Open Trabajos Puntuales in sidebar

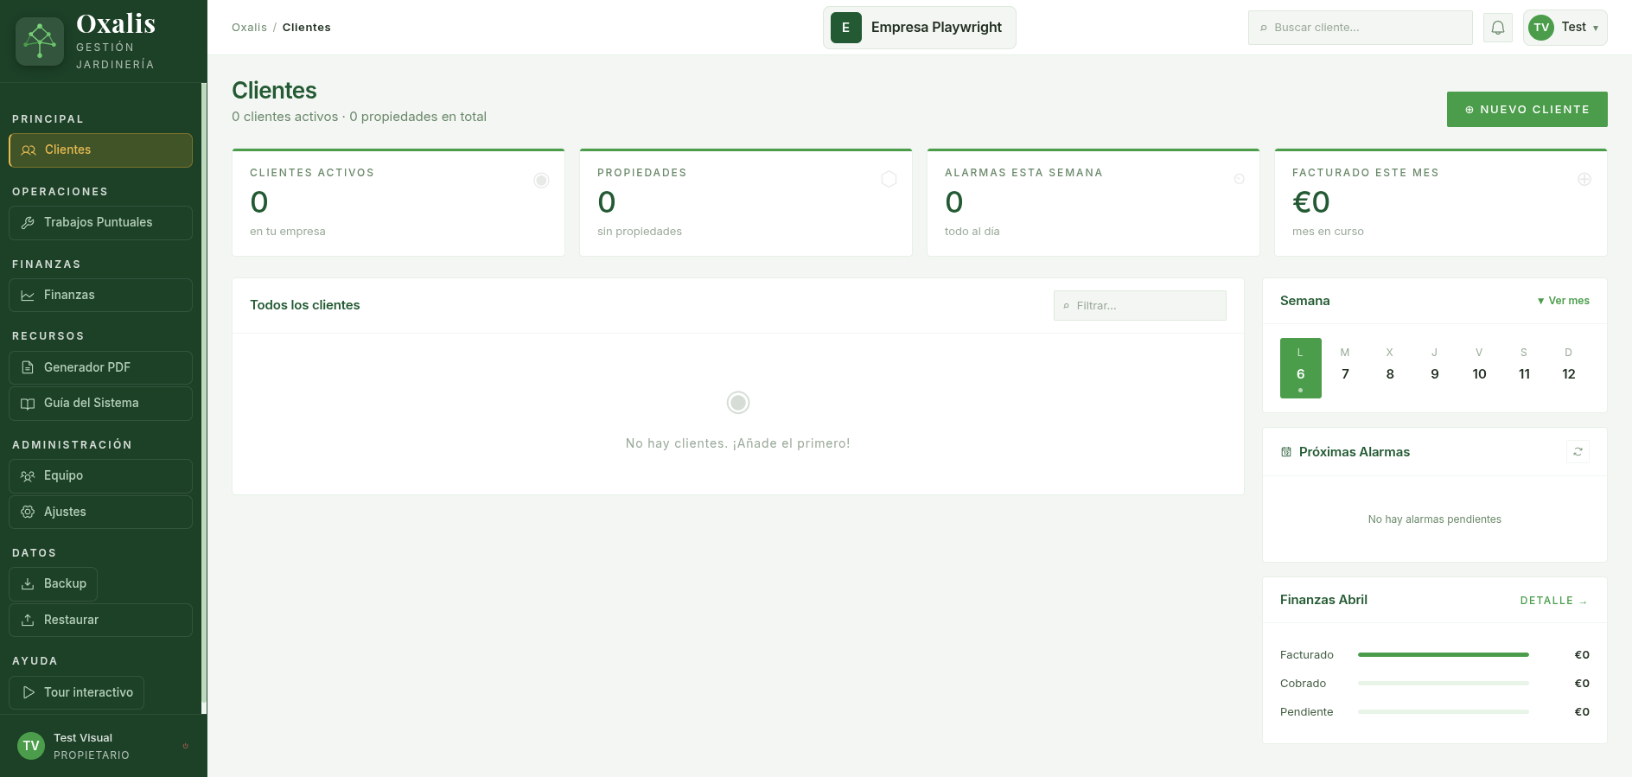[100, 223]
